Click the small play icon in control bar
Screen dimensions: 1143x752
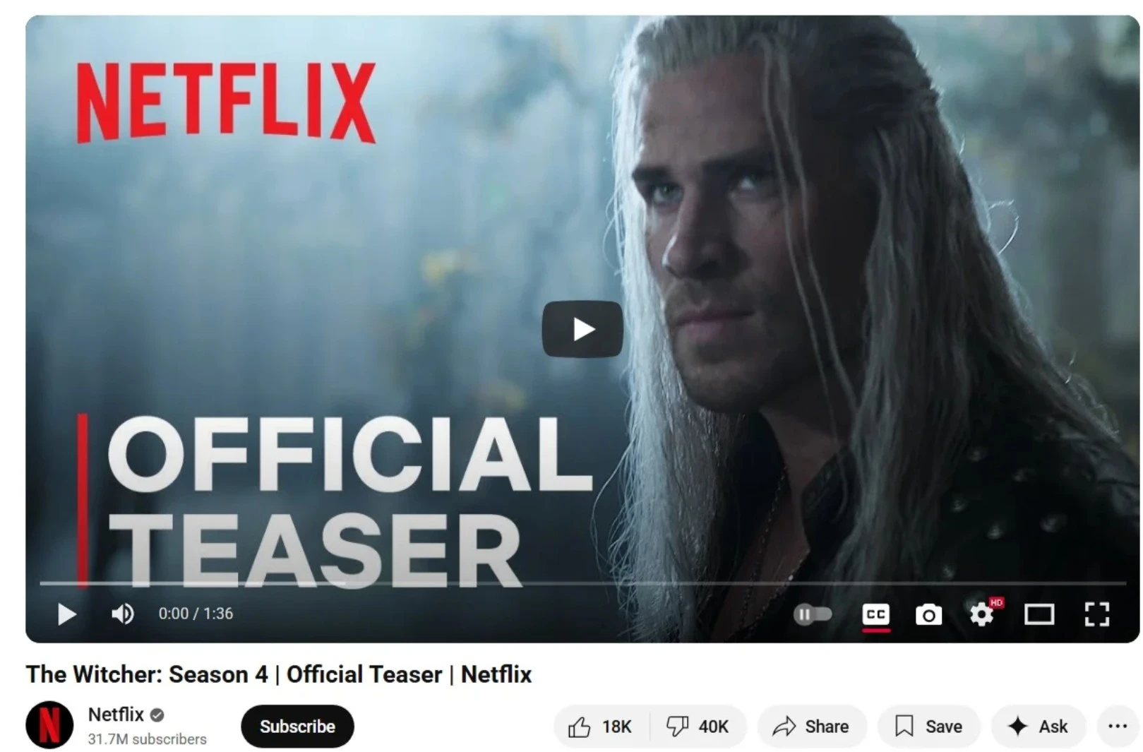coord(66,614)
